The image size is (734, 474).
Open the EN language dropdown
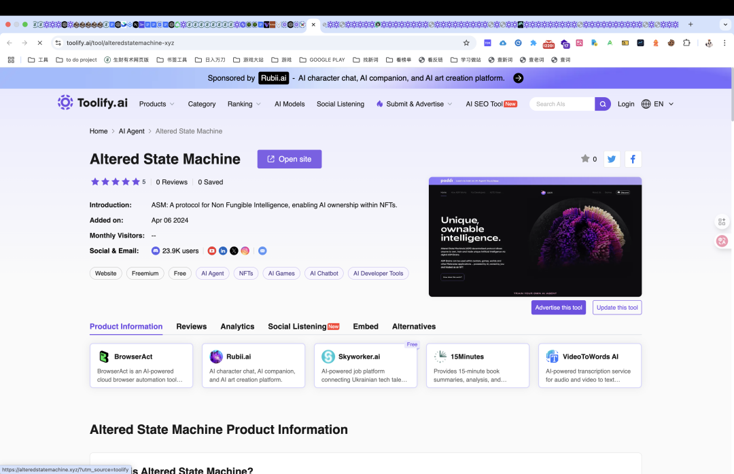click(658, 104)
